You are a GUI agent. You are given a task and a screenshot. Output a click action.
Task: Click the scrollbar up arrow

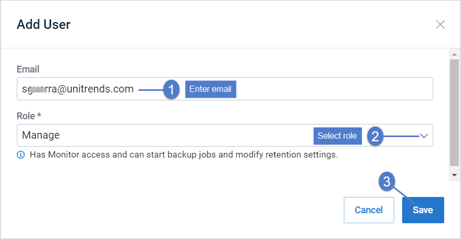click(x=454, y=54)
